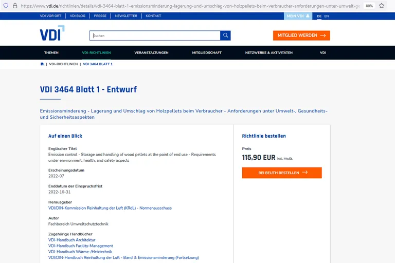Click the site security shield icon

5,6
